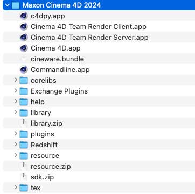Select the cineware.bundle file name
195x194 pixels.
(x=57, y=59)
